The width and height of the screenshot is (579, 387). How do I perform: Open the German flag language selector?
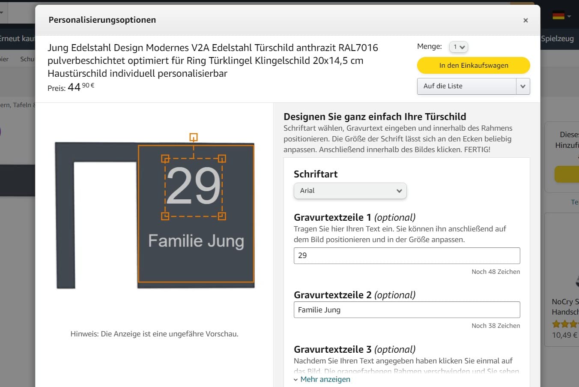point(561,16)
